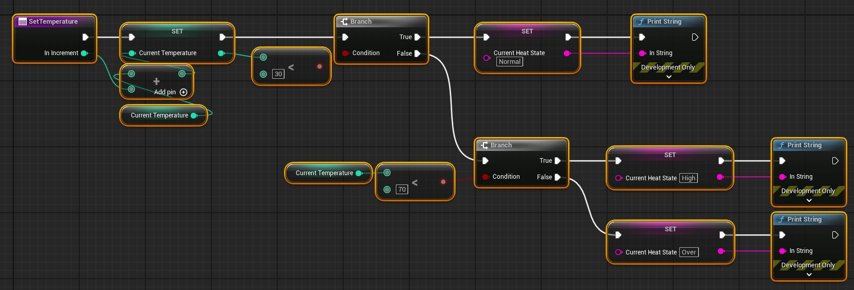The image size is (854, 290).
Task: Expand Print String node wired to High SET
Action: pos(809,200)
